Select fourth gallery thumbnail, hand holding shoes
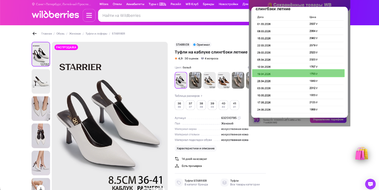This screenshot has height=190, width=379. [x=41, y=136]
